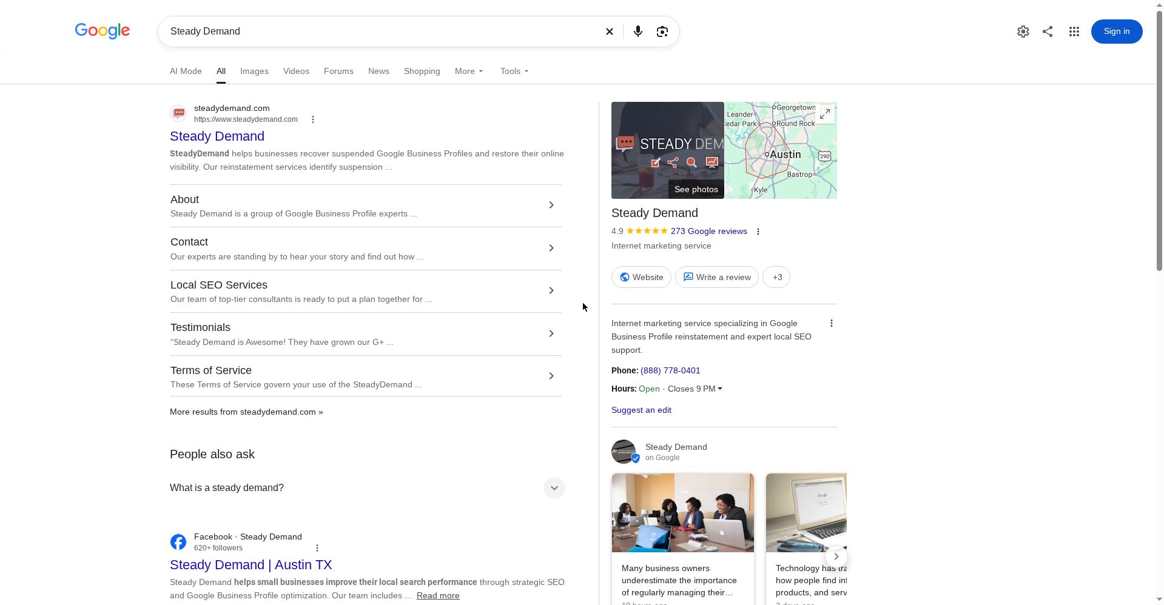1164x605 pixels.
Task: Switch to the Shopping tab
Action: pyautogui.click(x=422, y=72)
